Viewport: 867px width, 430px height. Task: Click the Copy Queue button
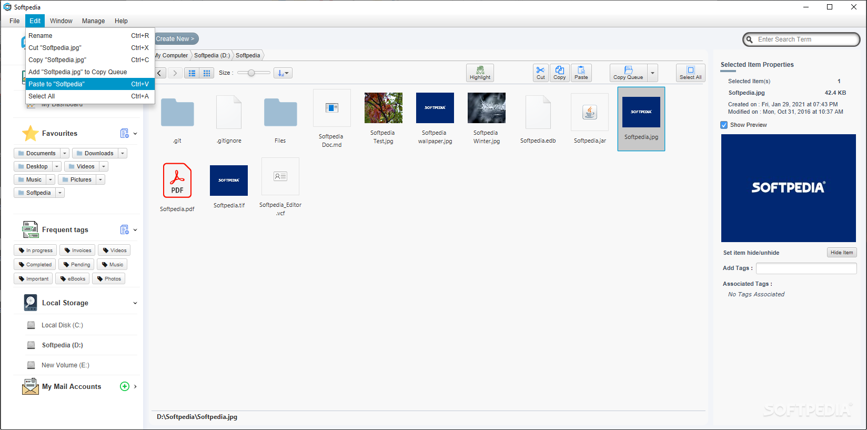[x=628, y=73]
